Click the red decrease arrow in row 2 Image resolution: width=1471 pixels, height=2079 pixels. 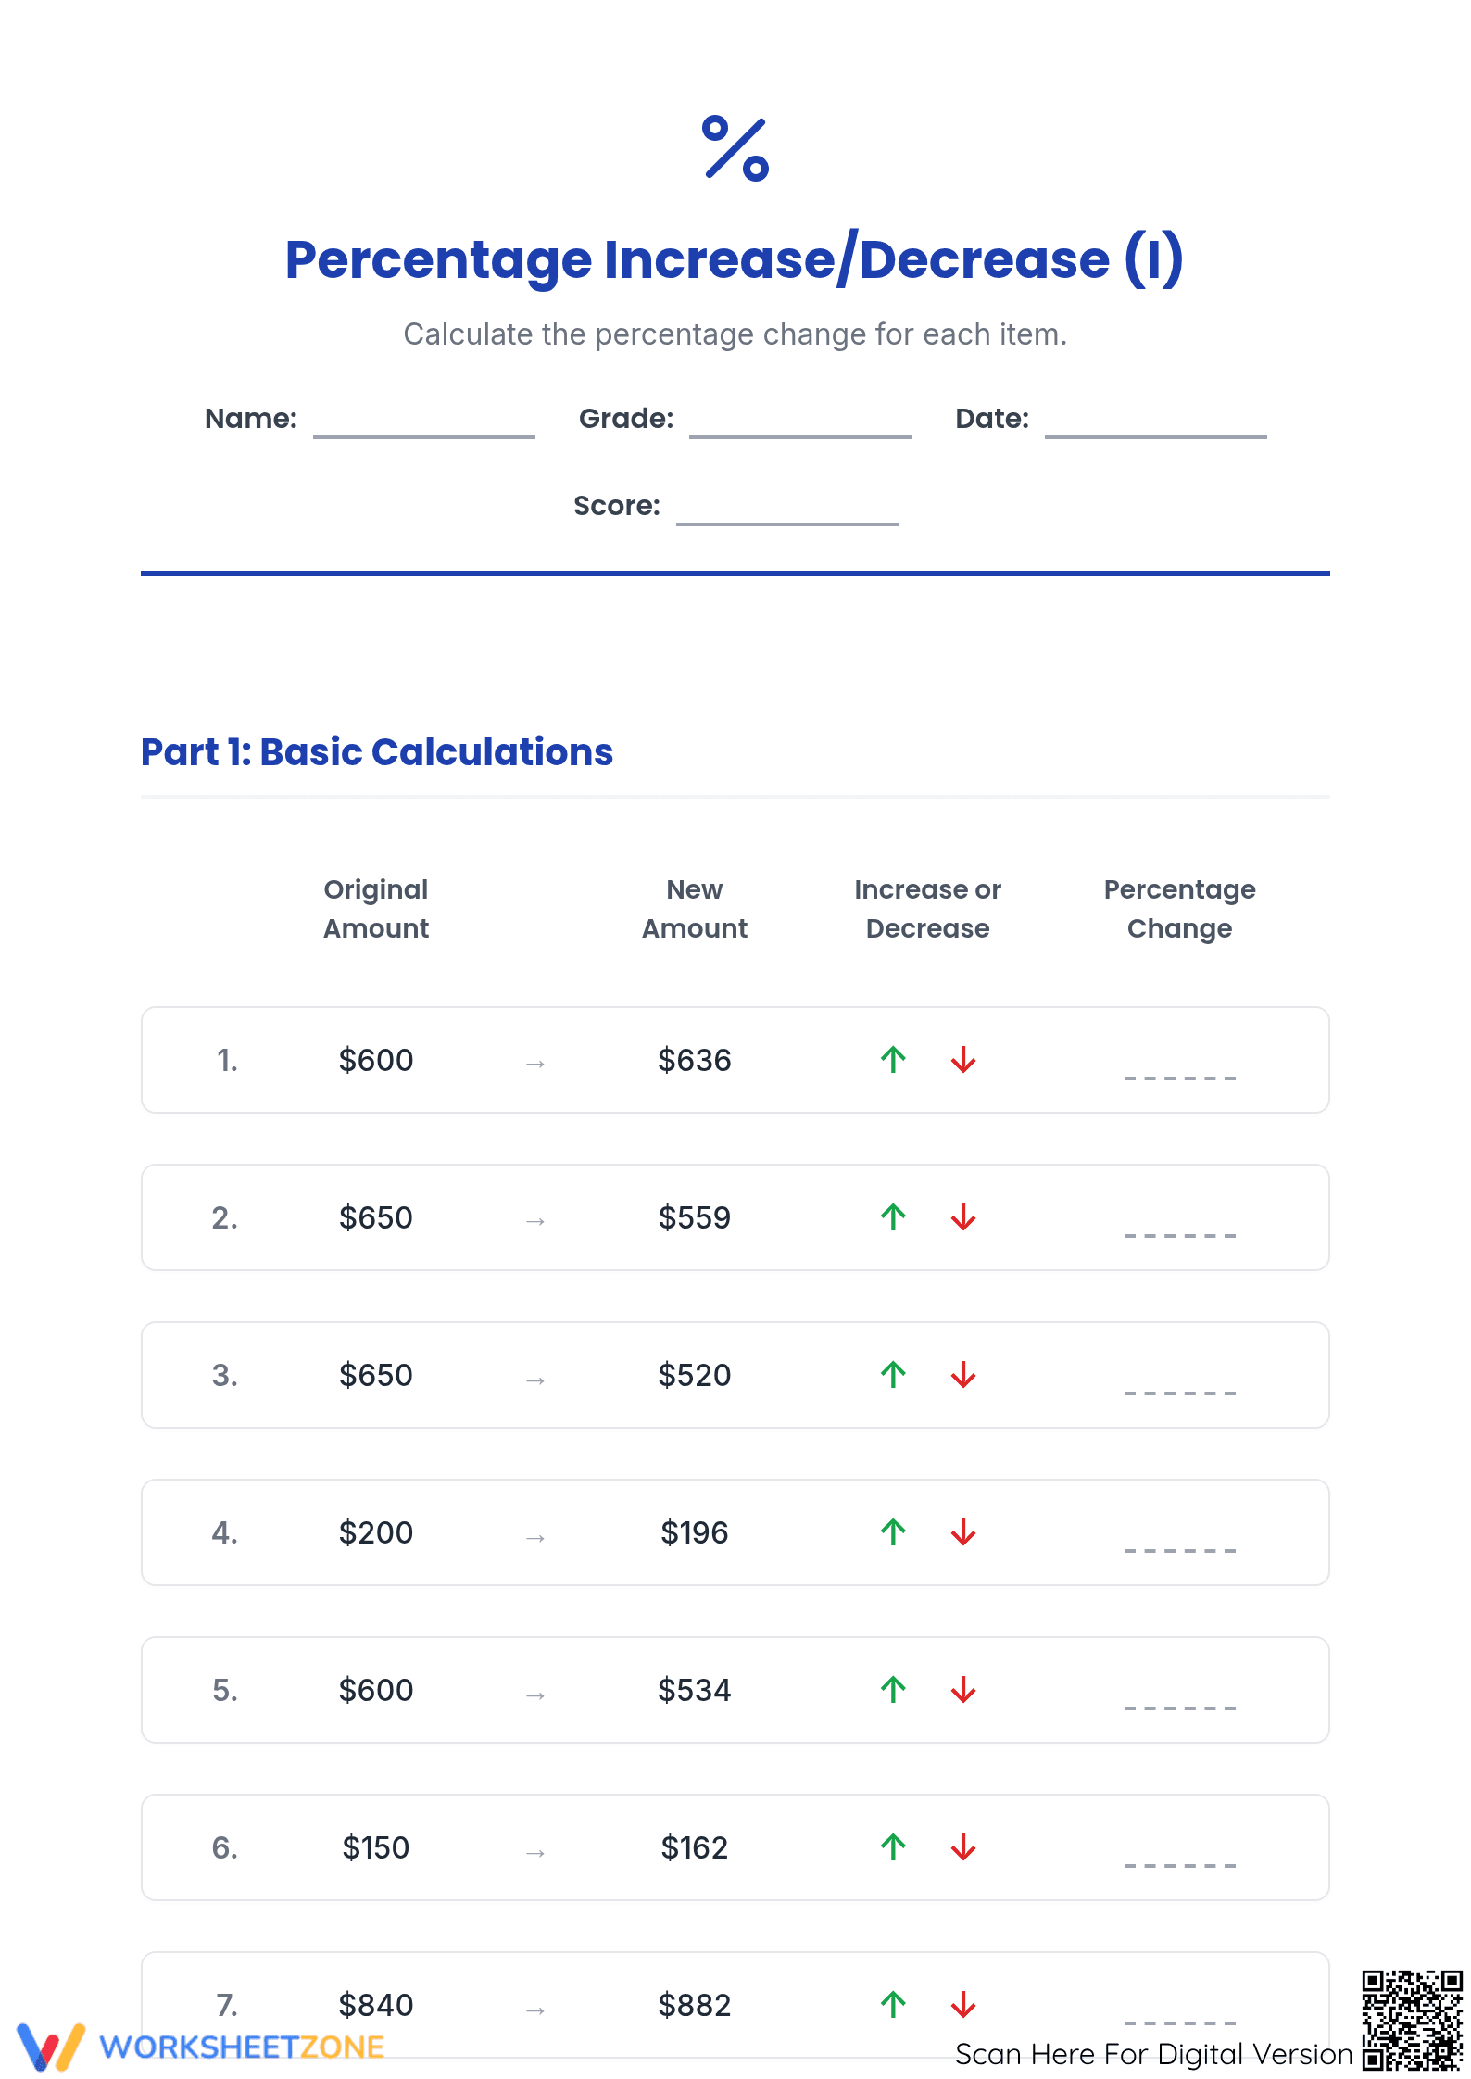[x=963, y=1216]
